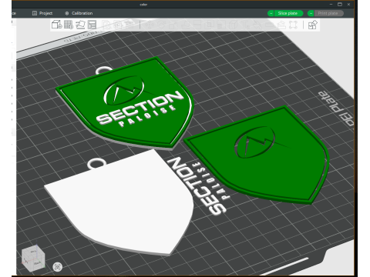This screenshot has height=277, width=370.
Task: Open the Slice plate dropdown arrow
Action: [271, 13]
